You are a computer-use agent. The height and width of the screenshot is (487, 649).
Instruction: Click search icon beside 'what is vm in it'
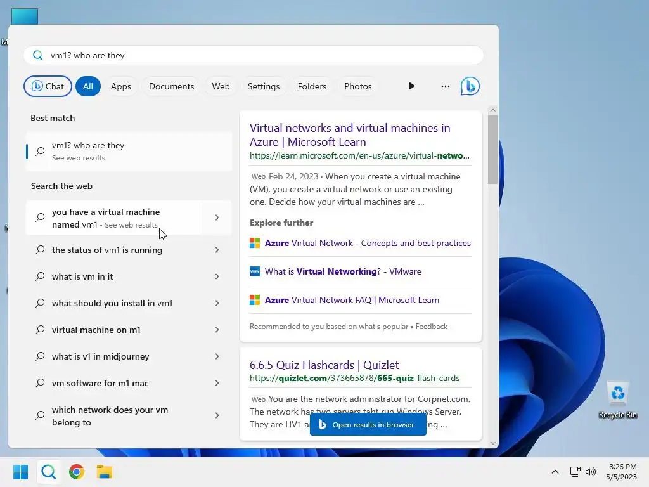(x=40, y=276)
